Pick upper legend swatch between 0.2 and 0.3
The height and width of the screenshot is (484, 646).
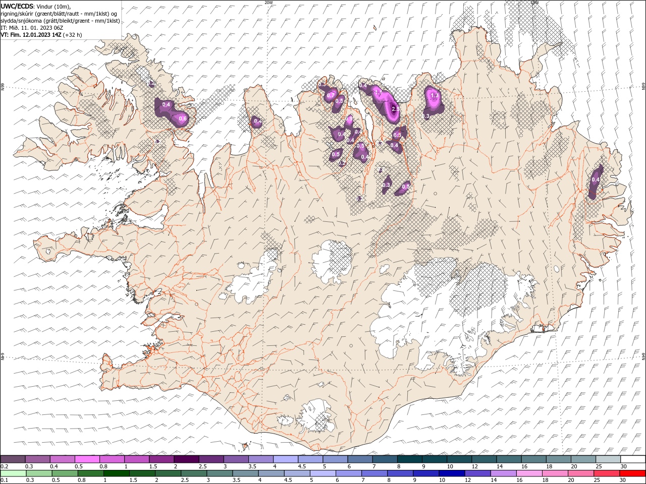[13, 459]
